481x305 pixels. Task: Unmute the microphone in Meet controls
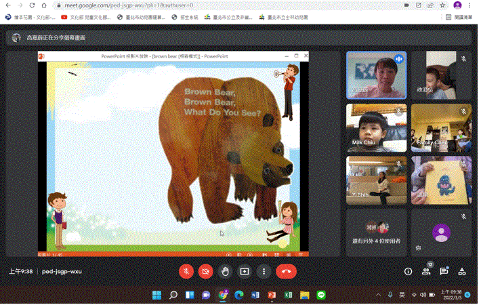(186, 271)
